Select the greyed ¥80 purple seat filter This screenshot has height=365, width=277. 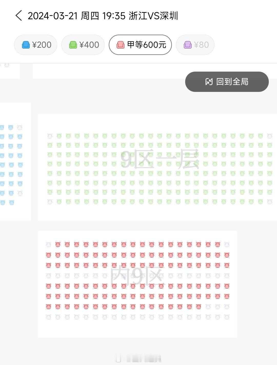(195, 45)
